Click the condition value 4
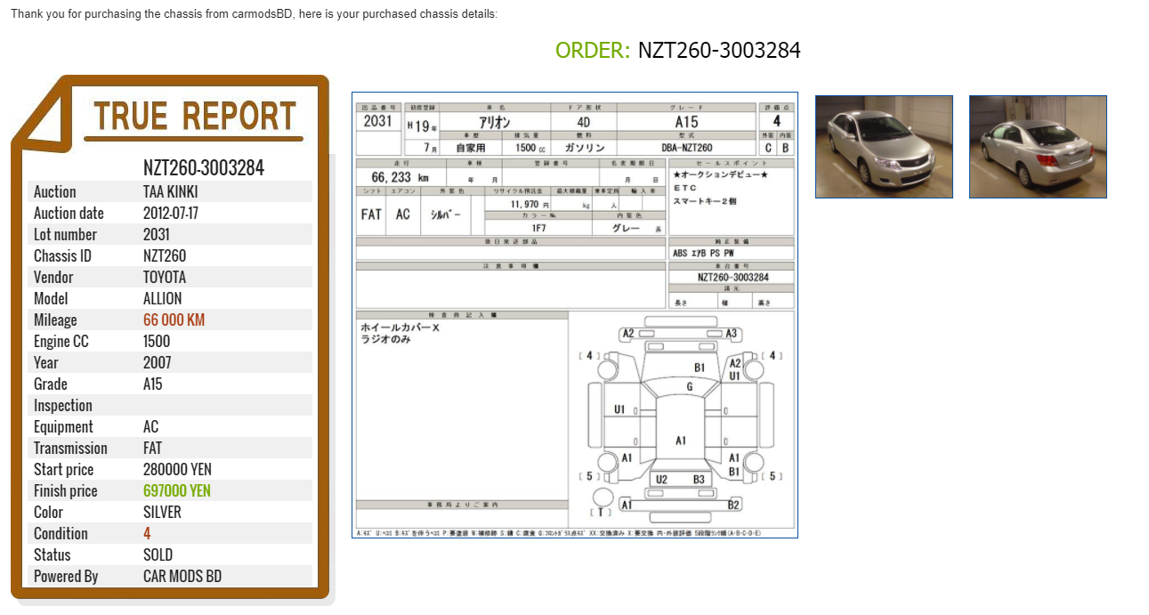1149x615 pixels. pos(147,534)
